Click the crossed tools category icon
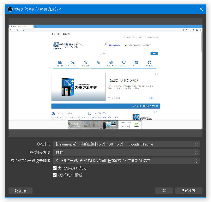Viewport: 211px width, 202px height. click(x=73, y=62)
